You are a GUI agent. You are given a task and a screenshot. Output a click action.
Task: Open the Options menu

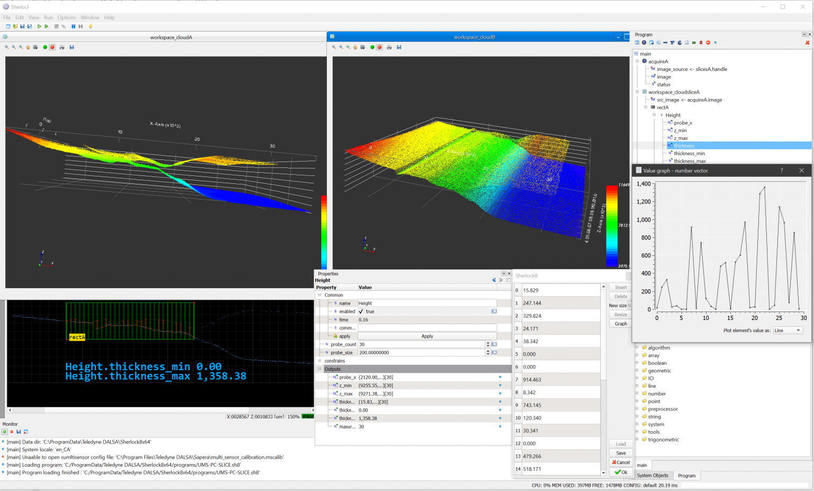67,17
